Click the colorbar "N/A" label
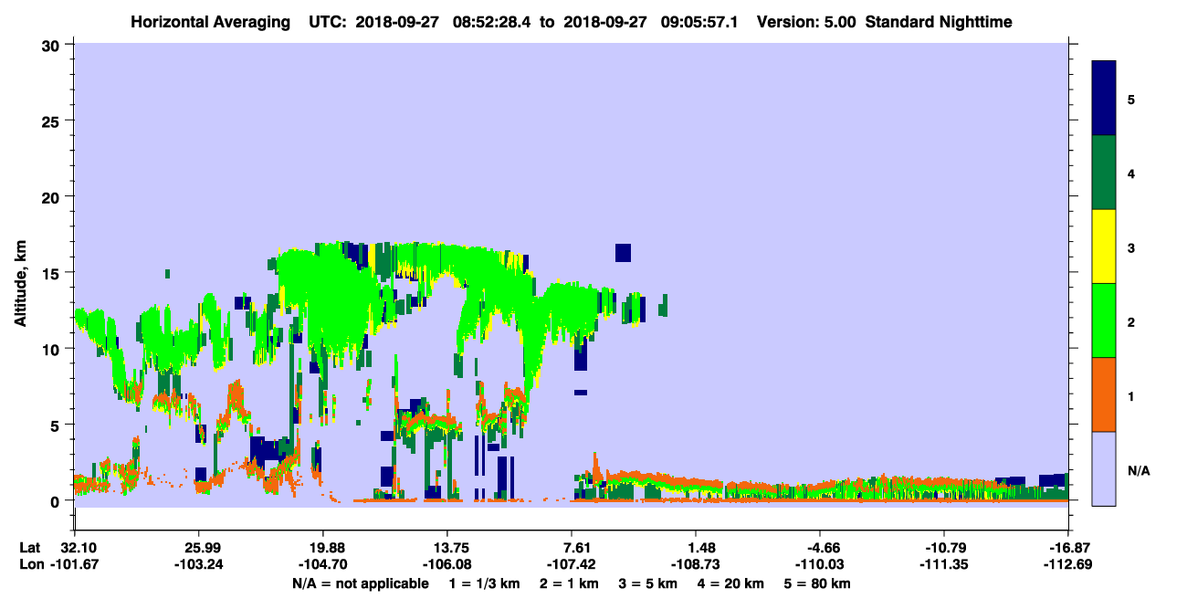This screenshot has height=609, width=1187. 1139,469
